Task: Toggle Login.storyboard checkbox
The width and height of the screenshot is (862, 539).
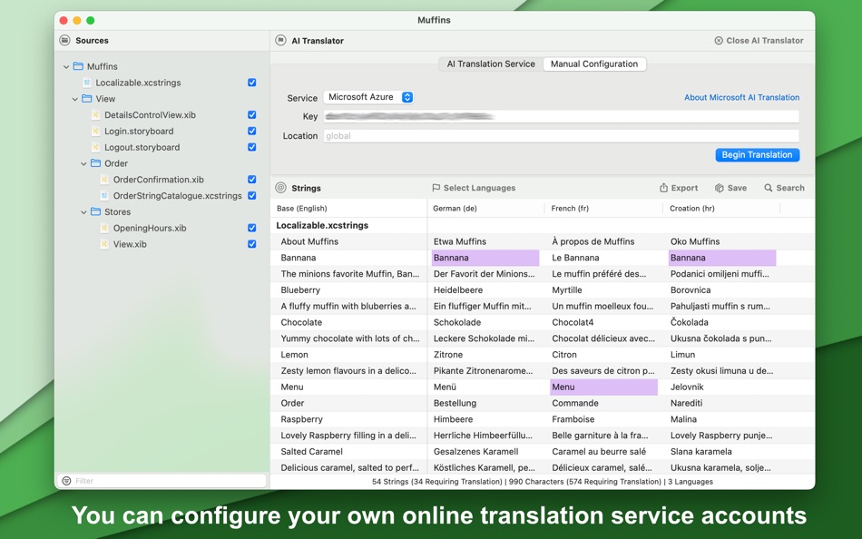Action: 251,131
